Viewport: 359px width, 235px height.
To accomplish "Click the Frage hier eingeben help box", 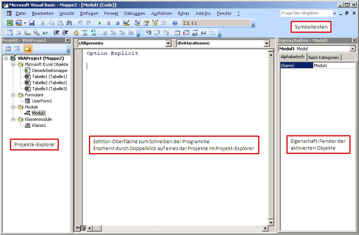I will click(x=306, y=13).
